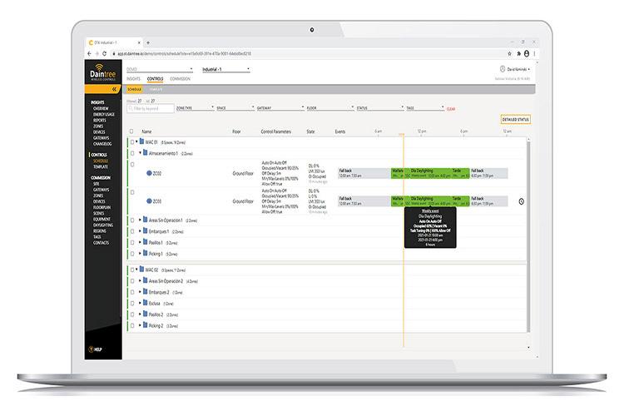The image size is (624, 416).
Task: Switch to the Insights top tab
Action: (x=133, y=79)
